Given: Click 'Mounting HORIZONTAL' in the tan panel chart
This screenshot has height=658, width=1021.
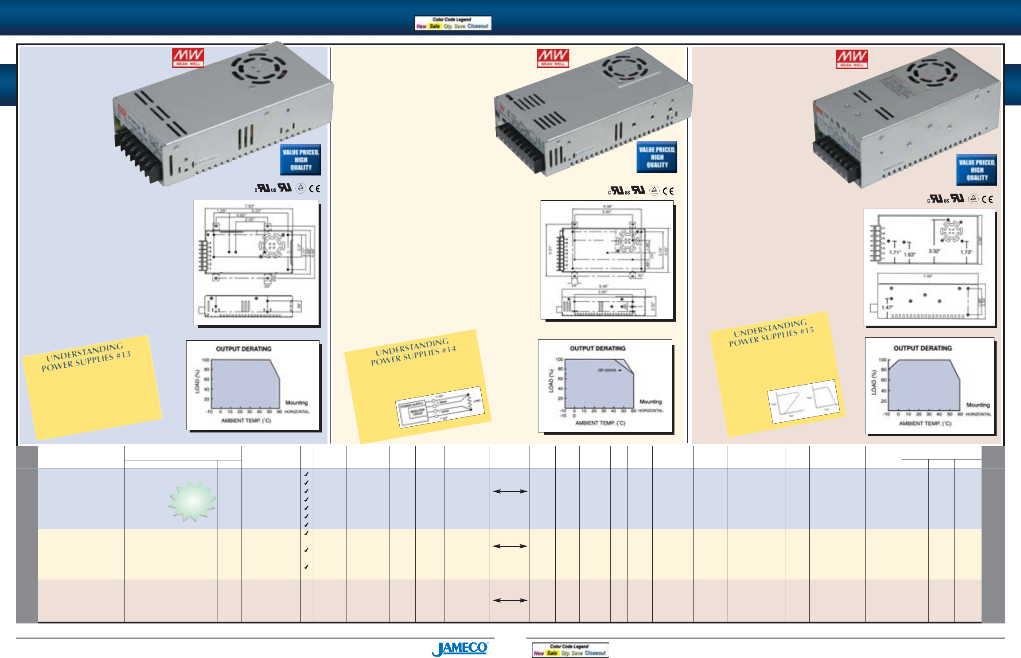Looking at the screenshot, I should (978, 409).
